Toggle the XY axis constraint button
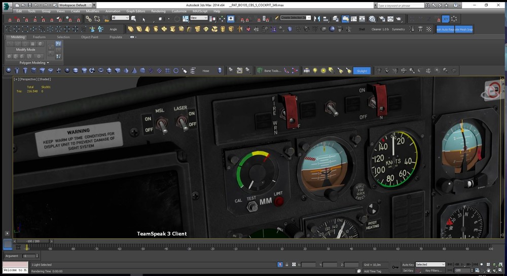This screenshot has height=276, width=507. tap(446, 18)
